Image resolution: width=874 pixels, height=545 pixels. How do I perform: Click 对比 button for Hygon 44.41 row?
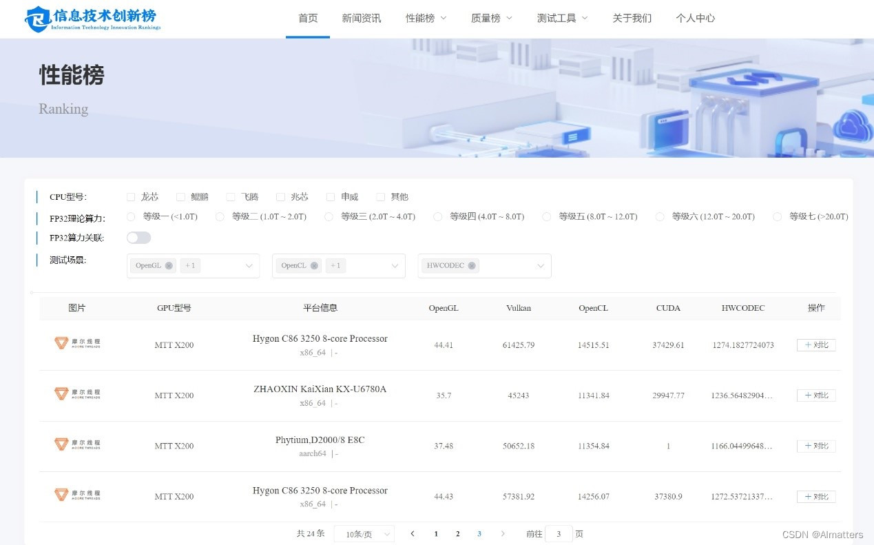(816, 345)
